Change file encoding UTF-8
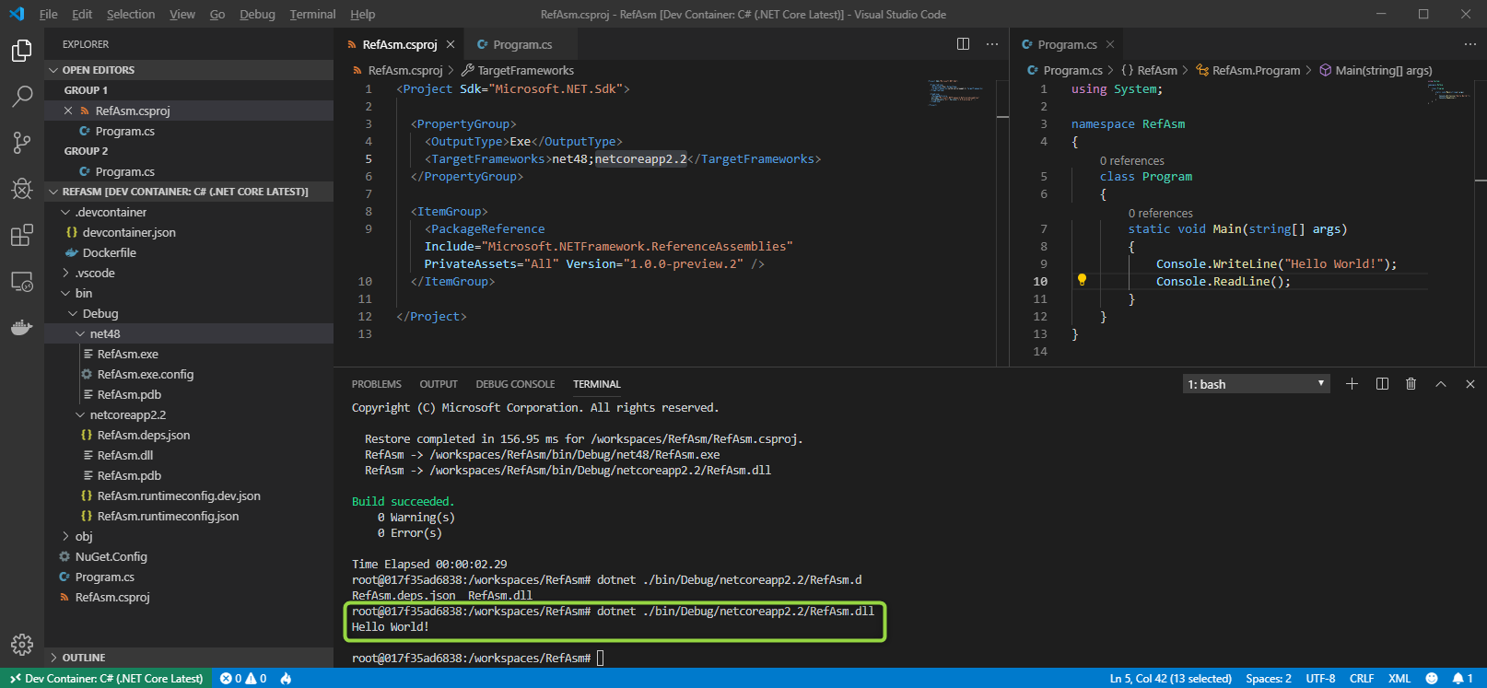The height and width of the screenshot is (688, 1487). click(1320, 679)
